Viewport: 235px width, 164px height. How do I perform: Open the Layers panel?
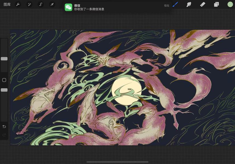[x=216, y=4]
